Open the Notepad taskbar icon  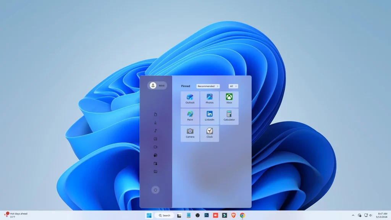coord(189,215)
